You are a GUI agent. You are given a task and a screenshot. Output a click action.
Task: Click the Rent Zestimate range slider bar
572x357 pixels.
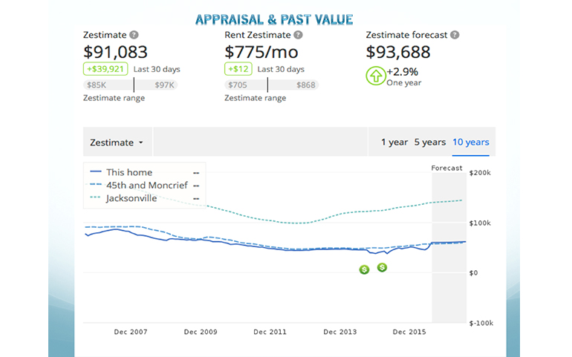(271, 85)
